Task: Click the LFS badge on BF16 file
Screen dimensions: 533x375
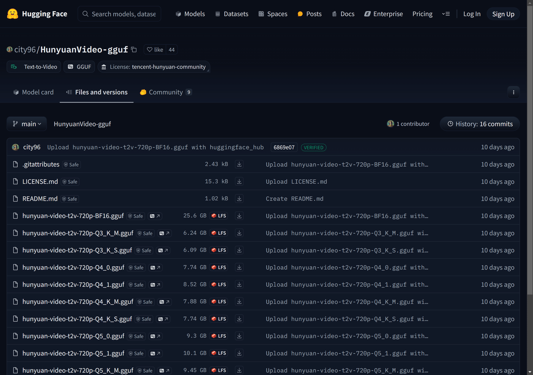Action: (x=219, y=216)
